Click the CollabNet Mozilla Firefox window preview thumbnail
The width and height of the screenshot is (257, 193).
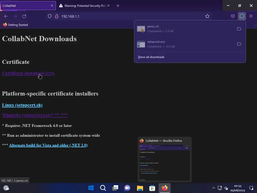165,163
